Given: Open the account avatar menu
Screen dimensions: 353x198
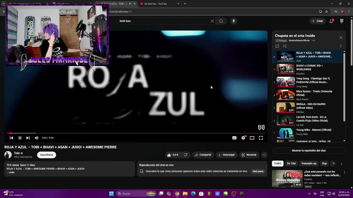Looking at the screenshot, I should point(342,21).
